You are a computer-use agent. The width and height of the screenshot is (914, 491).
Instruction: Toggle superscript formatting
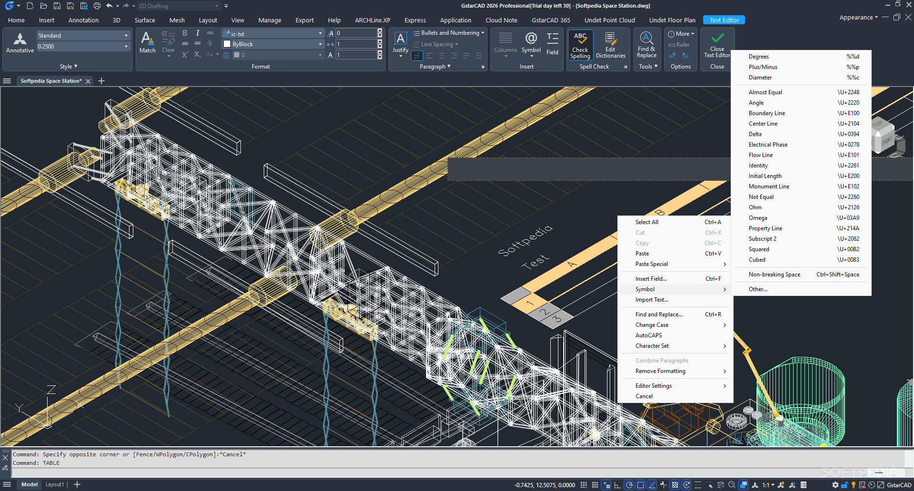(x=184, y=54)
